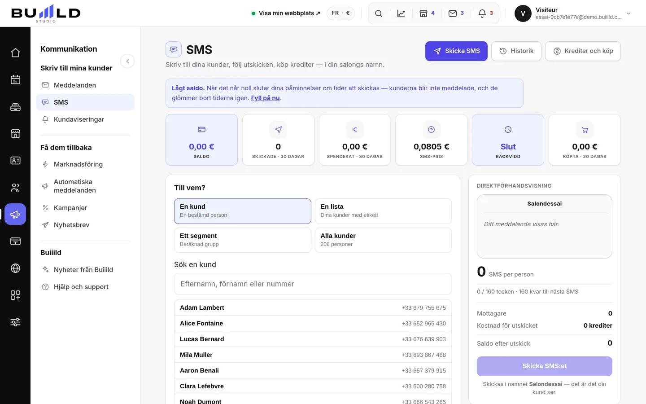Open the statistics chart icon in the top bar
Viewport: 646px width, 404px height.
point(401,13)
